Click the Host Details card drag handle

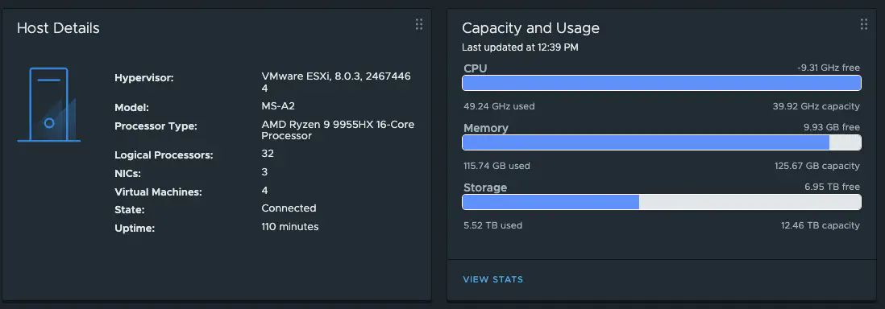419,24
